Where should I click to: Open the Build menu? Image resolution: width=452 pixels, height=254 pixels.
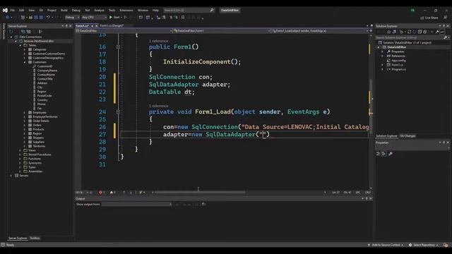(64, 10)
